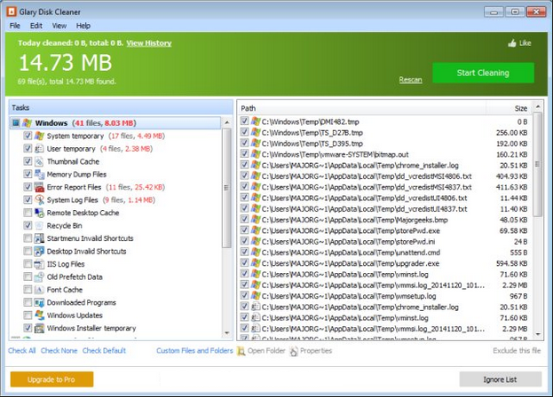
Task: Click the thumbs-up Like icon
Action: point(512,43)
